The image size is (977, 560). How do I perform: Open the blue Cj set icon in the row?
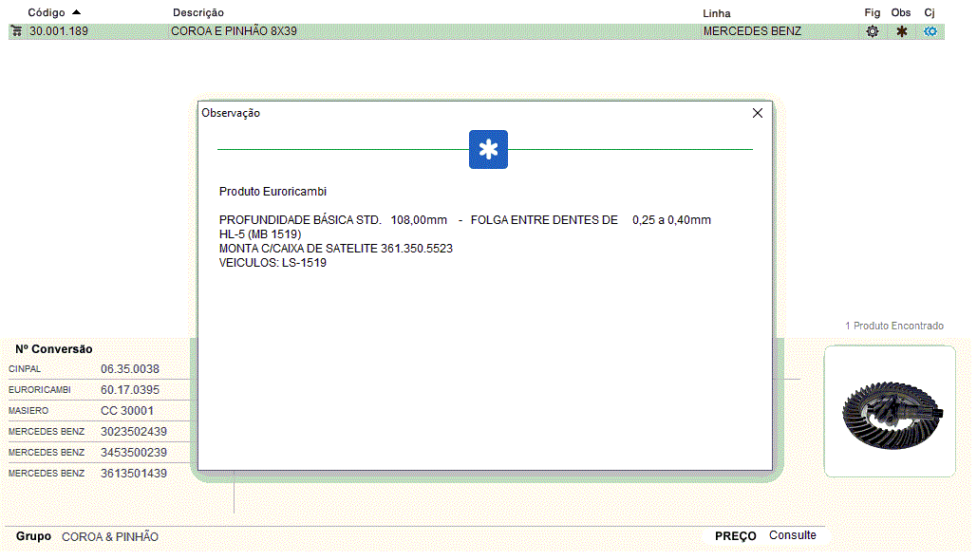[x=930, y=31]
